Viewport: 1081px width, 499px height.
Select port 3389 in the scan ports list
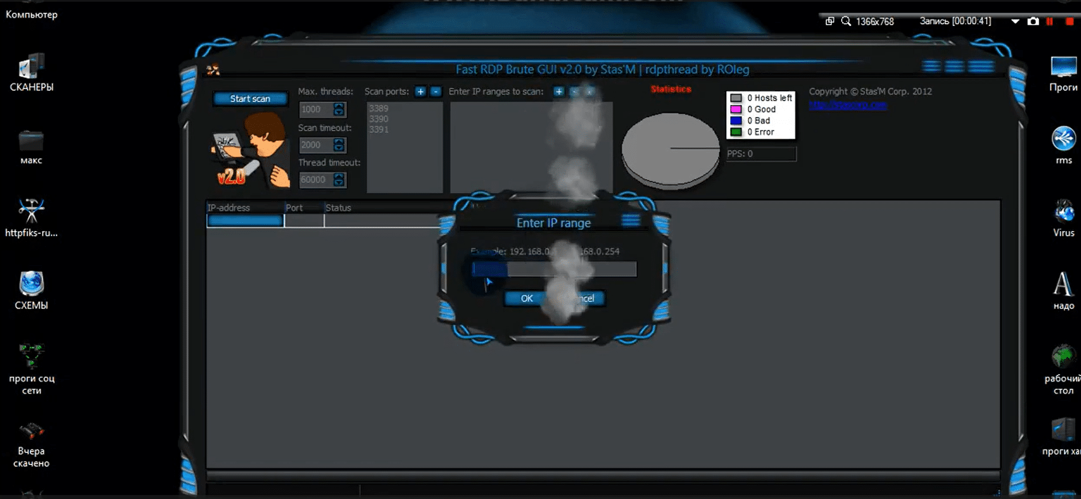[x=379, y=108]
